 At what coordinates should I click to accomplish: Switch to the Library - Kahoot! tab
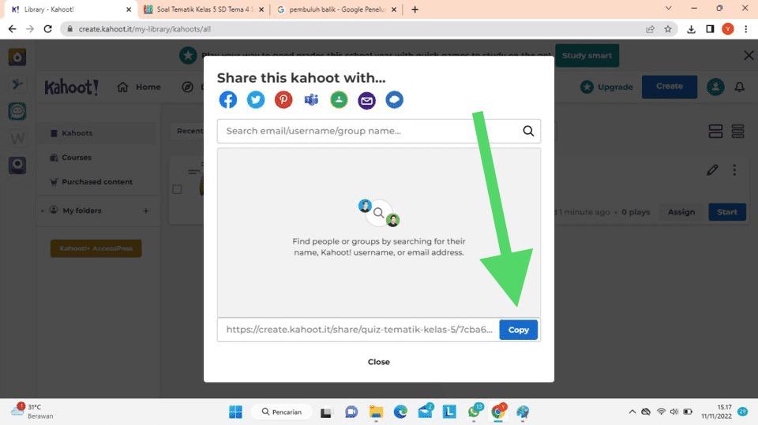69,9
